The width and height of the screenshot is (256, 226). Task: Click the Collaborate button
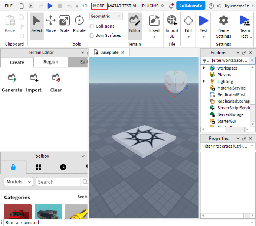(191, 6)
